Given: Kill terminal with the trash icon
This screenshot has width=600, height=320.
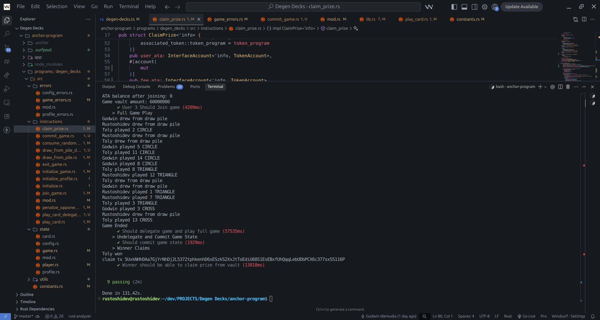Looking at the screenshot, I should (568, 87).
